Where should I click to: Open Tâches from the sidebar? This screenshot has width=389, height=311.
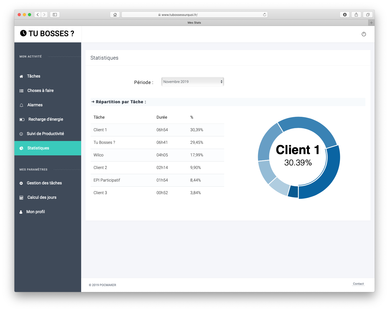click(x=34, y=76)
